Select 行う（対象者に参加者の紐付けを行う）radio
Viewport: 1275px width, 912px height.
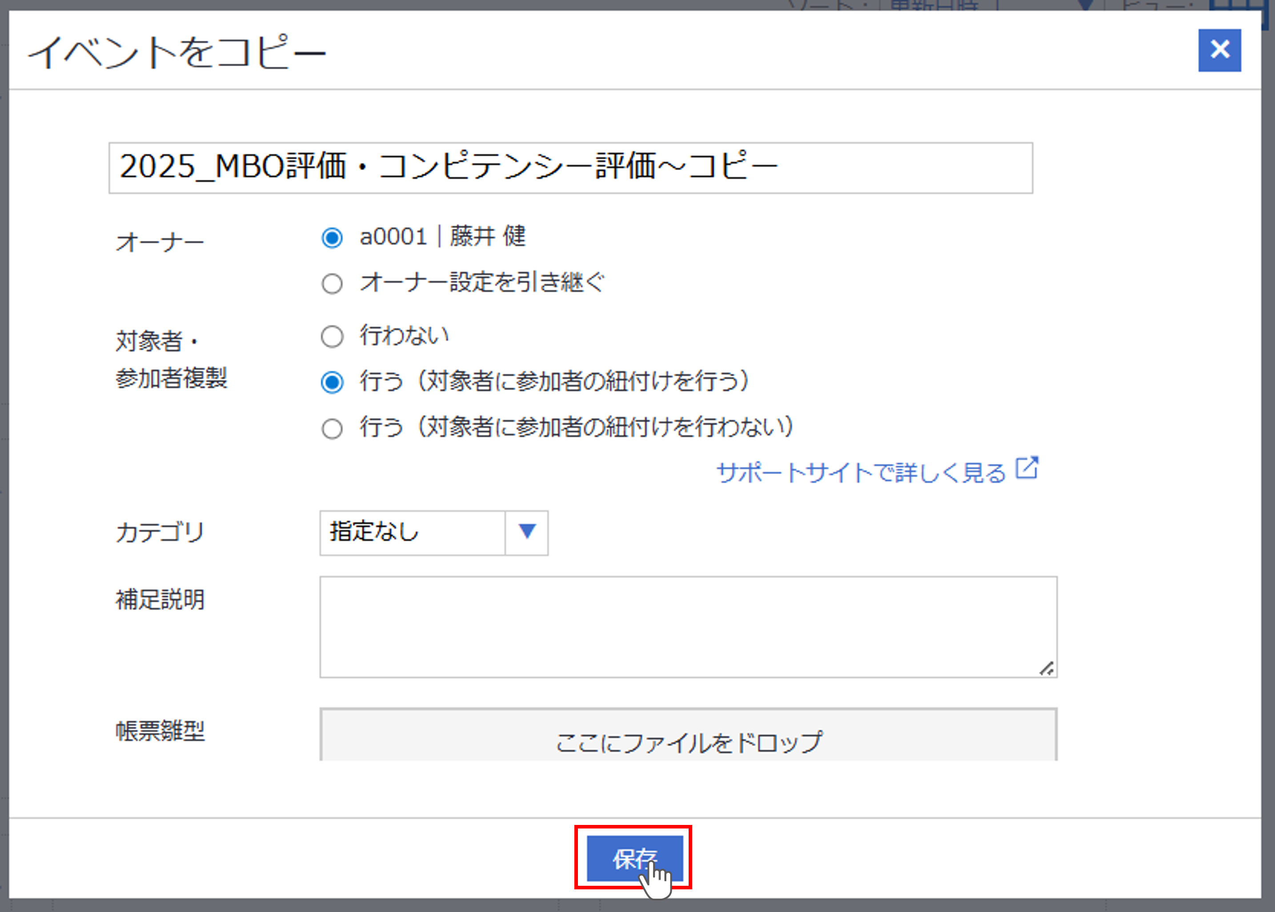point(332,382)
